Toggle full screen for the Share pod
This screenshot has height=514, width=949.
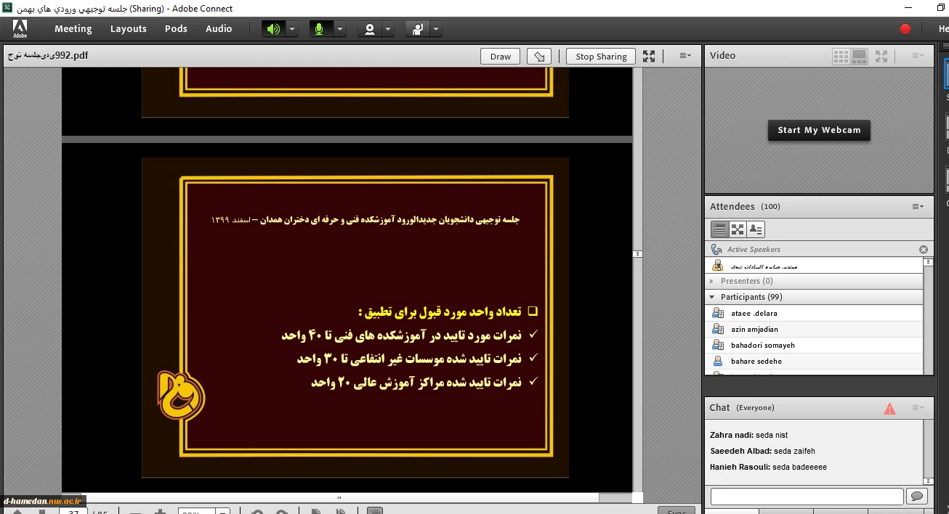coord(649,57)
